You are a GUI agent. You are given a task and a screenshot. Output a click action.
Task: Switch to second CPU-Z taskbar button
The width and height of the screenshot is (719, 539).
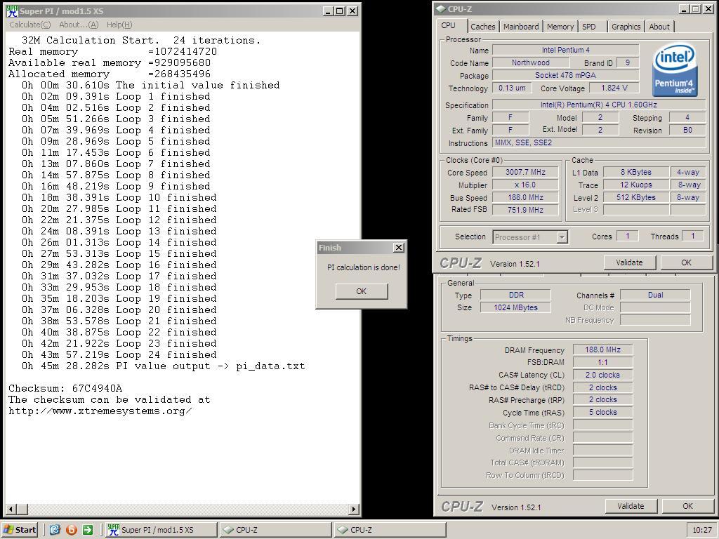[390, 530]
